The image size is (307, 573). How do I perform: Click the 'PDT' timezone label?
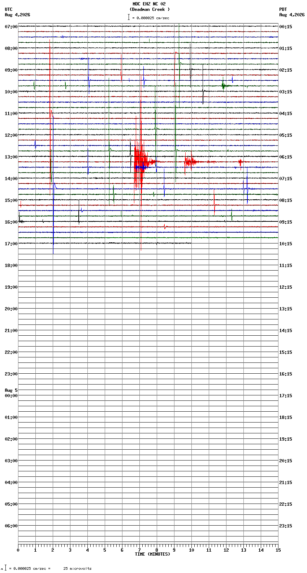[283, 9]
